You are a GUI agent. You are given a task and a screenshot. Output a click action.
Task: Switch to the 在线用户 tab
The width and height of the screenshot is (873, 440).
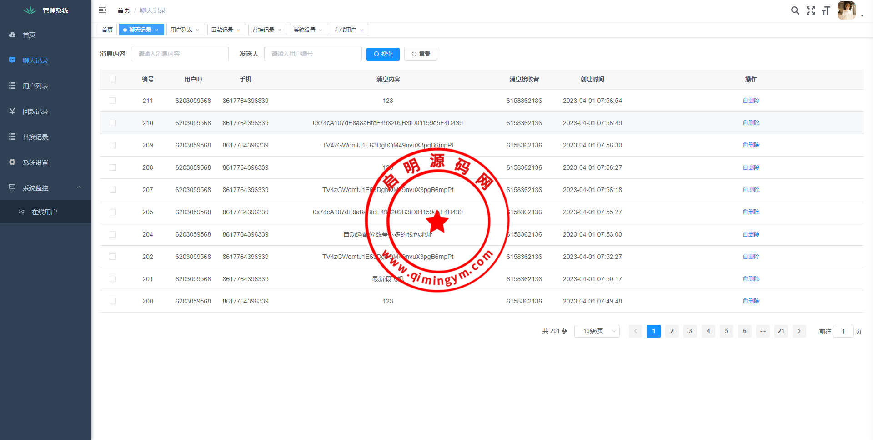(345, 30)
